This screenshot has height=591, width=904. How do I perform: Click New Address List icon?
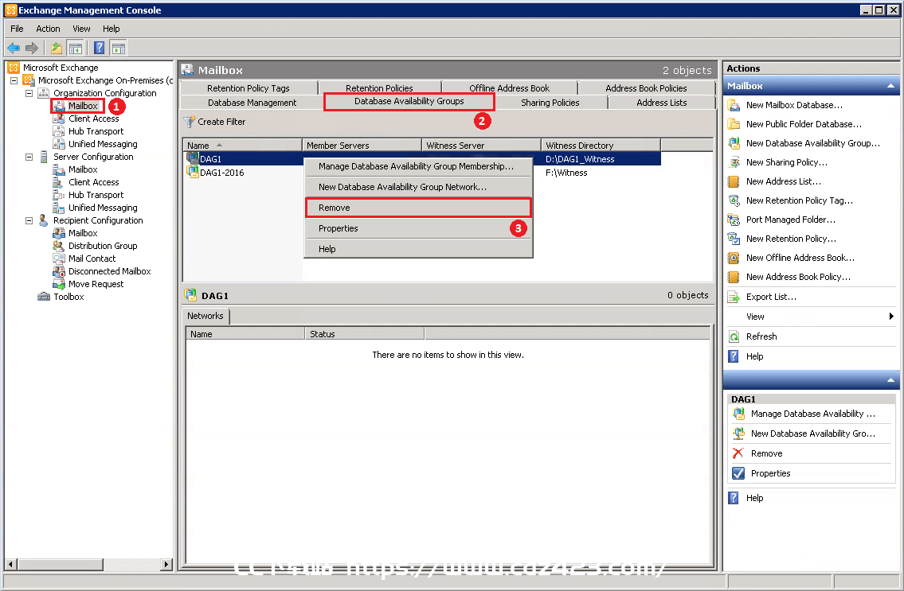pyautogui.click(x=734, y=181)
